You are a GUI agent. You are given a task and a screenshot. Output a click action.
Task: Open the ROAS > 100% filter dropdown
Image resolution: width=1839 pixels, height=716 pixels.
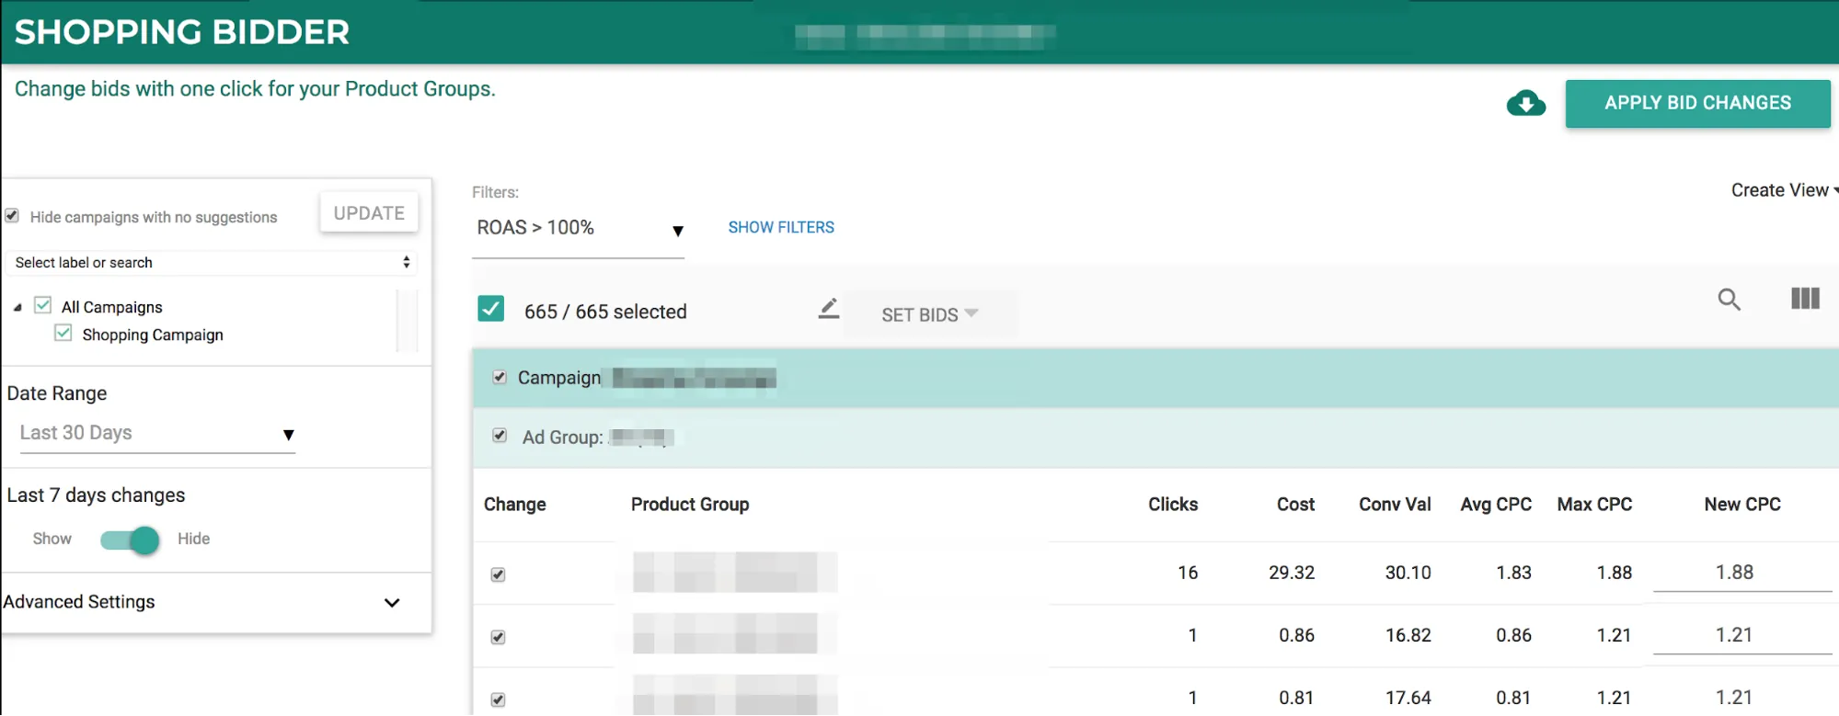click(578, 229)
